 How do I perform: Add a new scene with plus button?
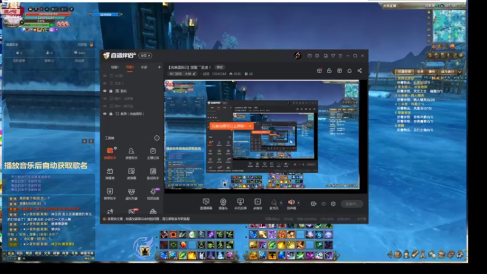tap(159, 67)
